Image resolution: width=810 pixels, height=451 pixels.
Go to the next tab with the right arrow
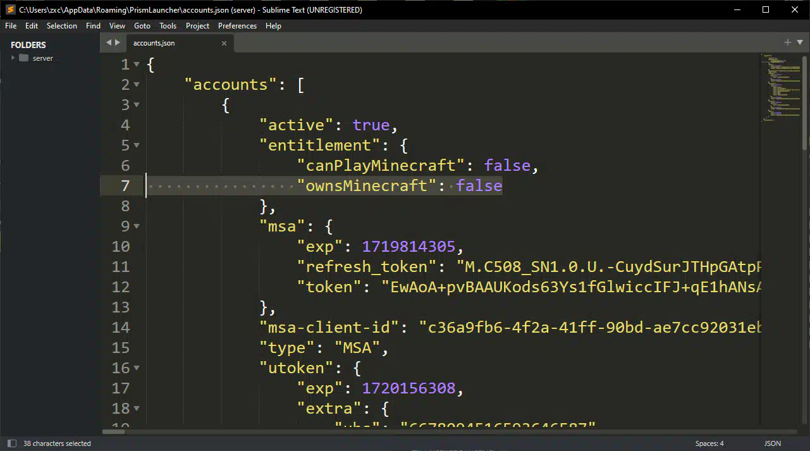point(118,42)
